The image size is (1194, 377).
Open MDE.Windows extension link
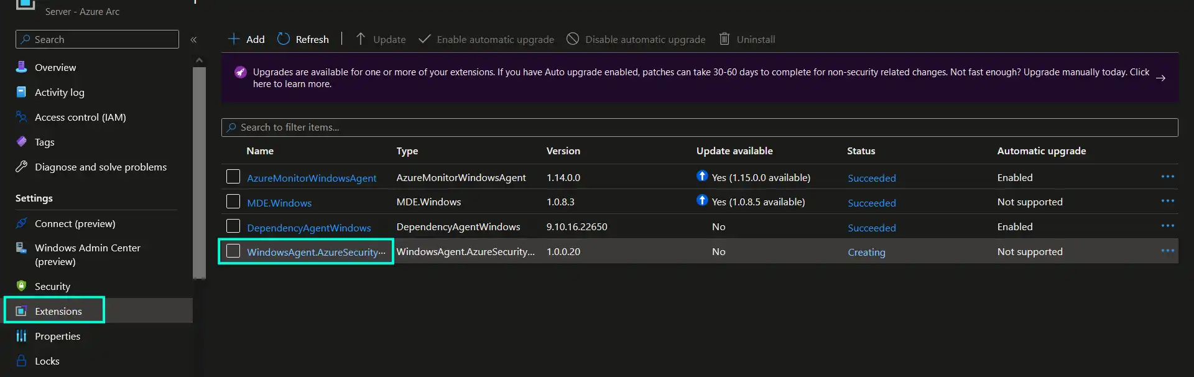click(279, 203)
